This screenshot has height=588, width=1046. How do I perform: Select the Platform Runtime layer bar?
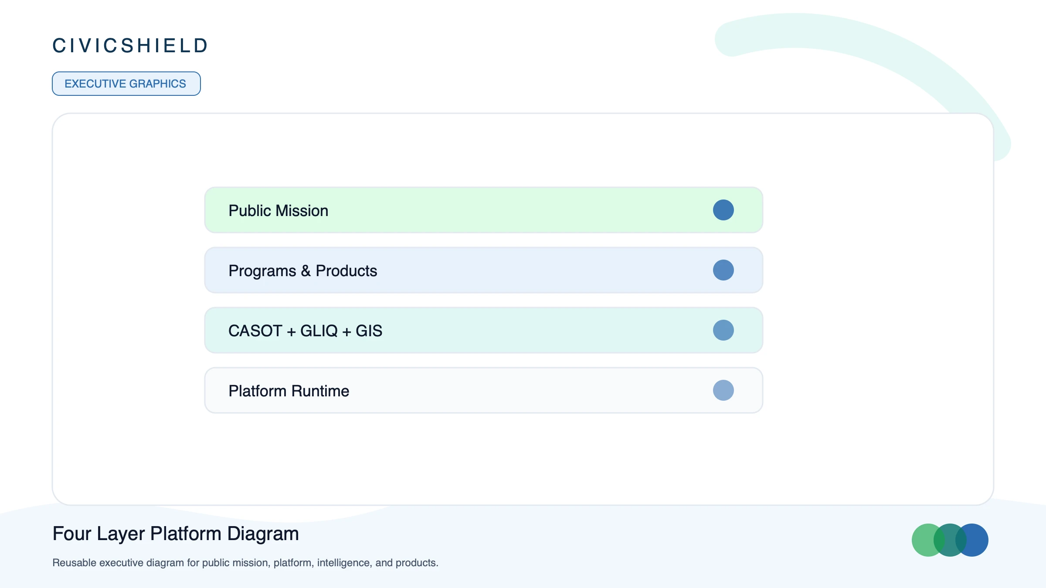tap(484, 390)
